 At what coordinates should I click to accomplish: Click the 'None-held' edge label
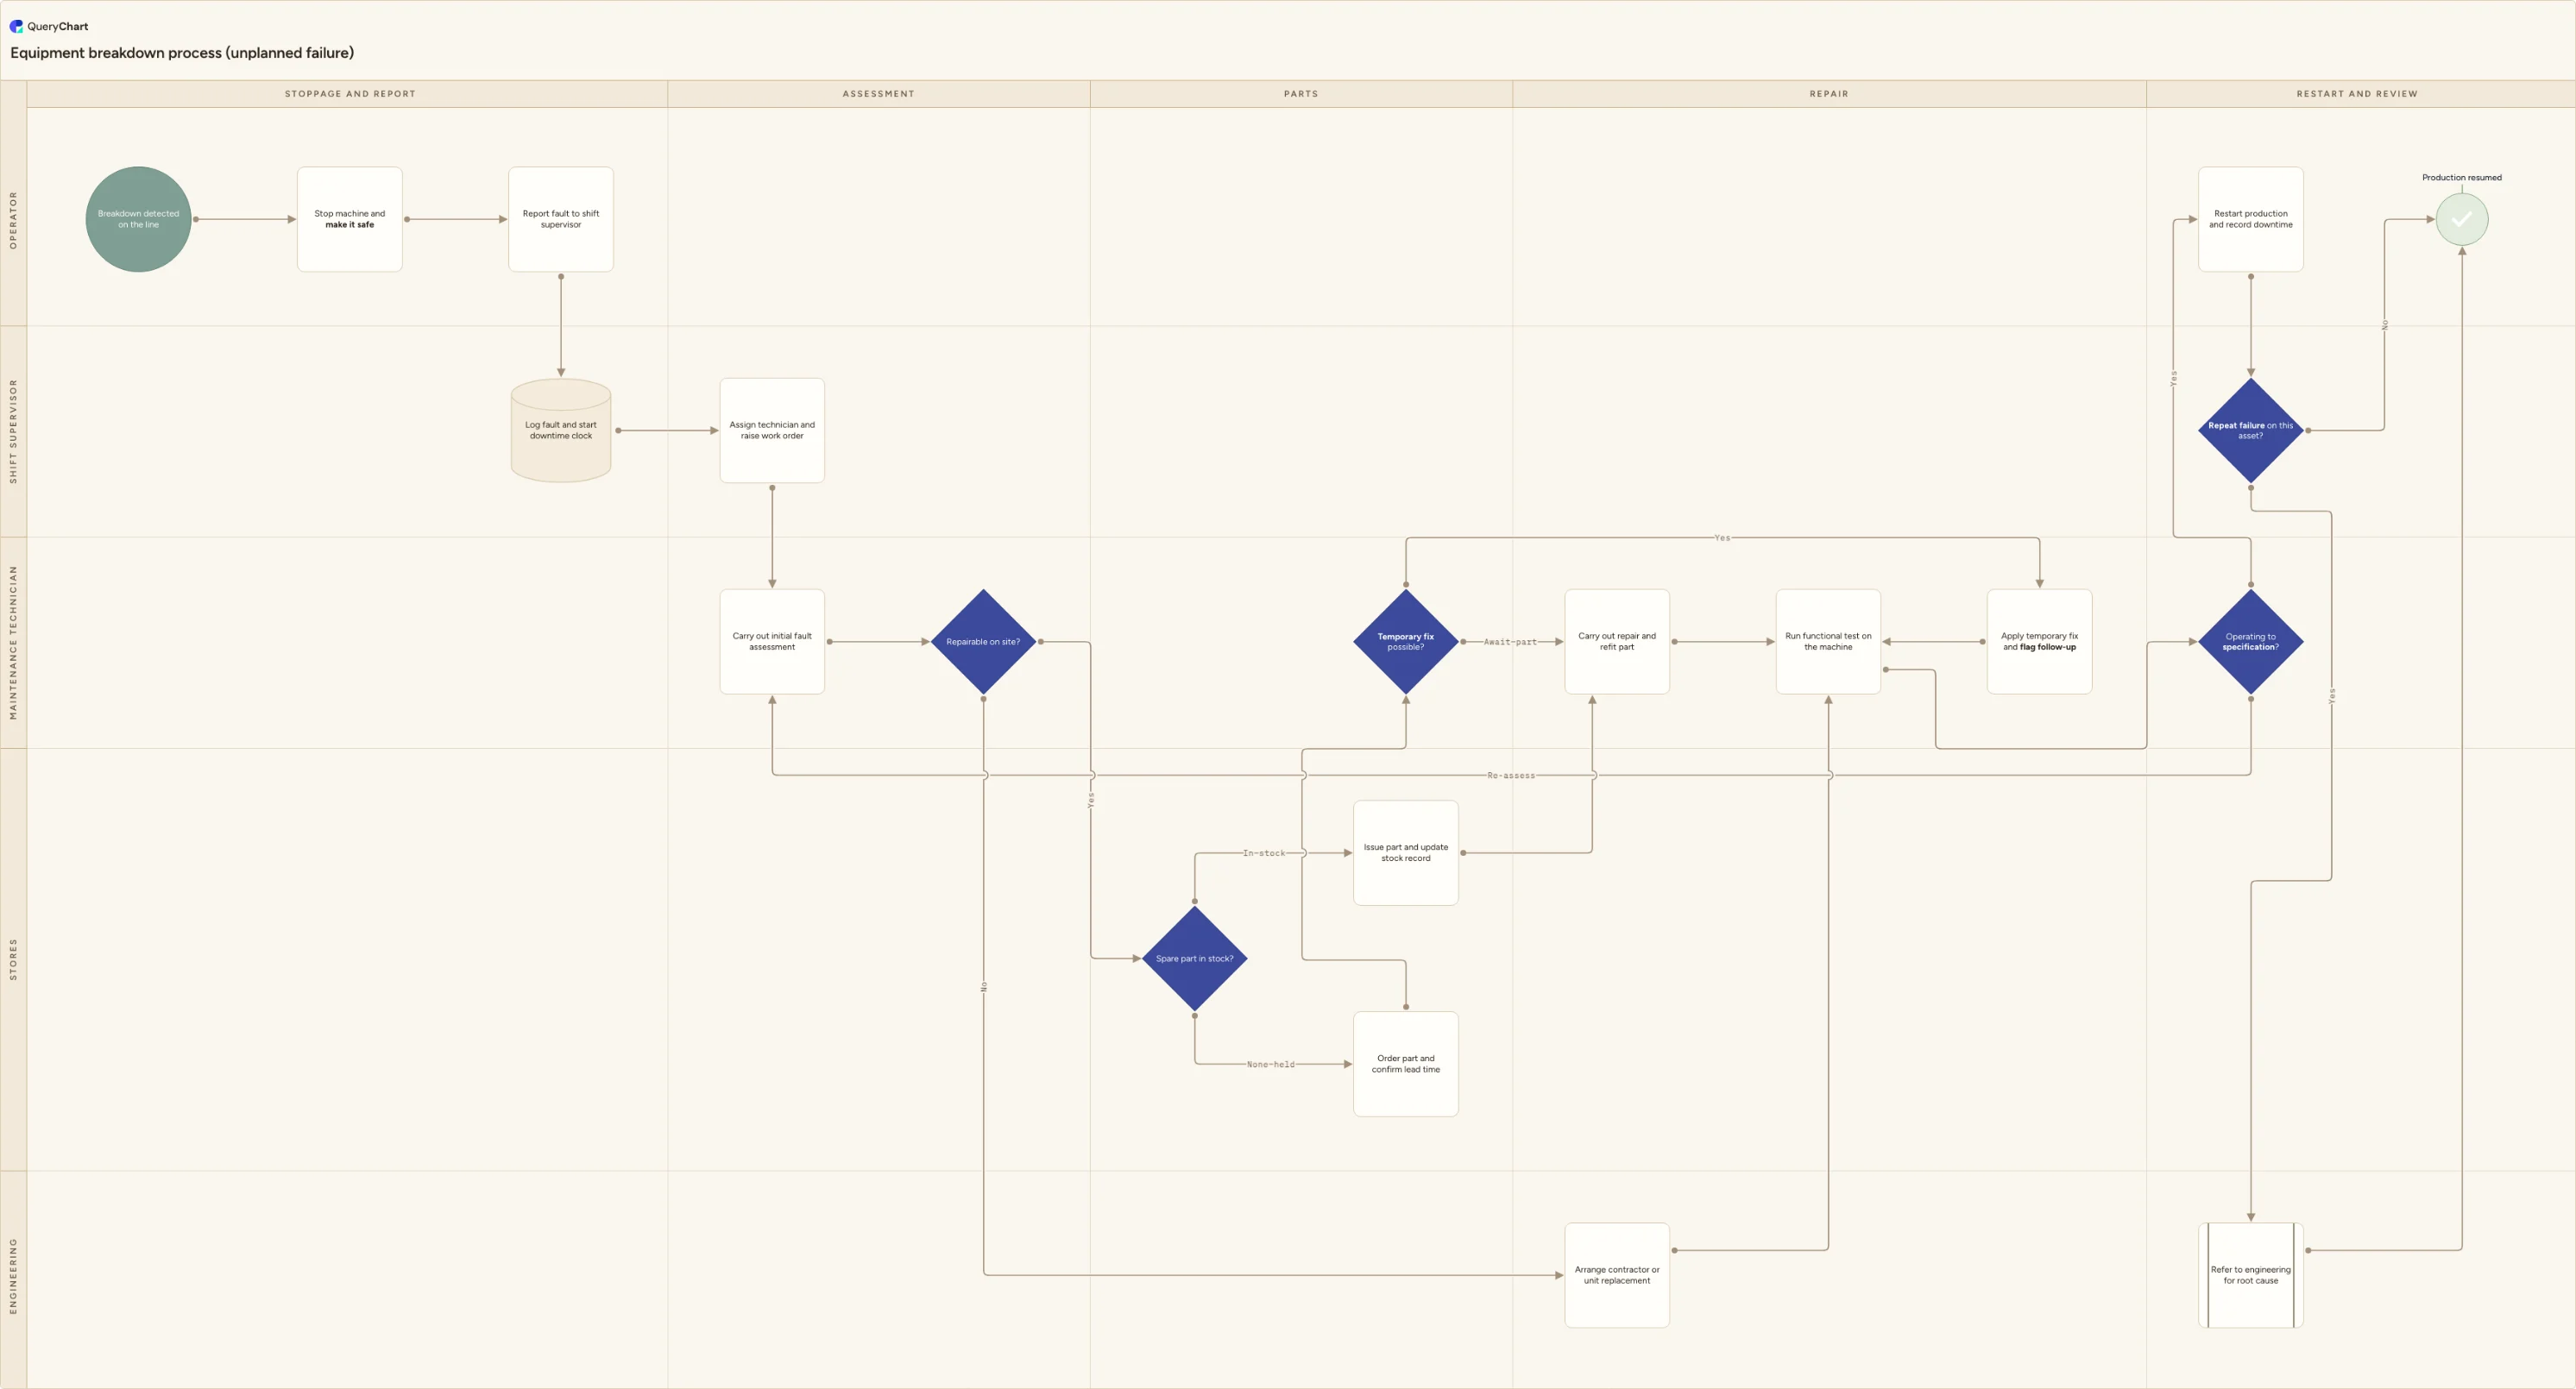tap(1270, 1064)
